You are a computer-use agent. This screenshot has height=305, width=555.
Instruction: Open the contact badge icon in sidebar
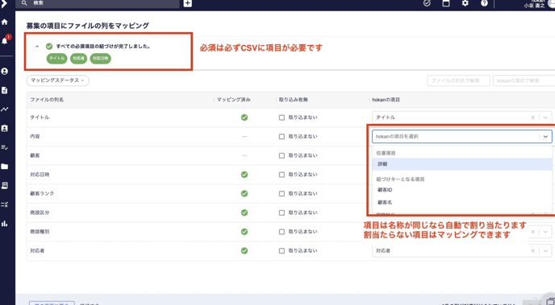[x=5, y=128]
